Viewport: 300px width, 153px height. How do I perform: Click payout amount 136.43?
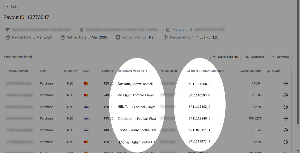pos(257,130)
